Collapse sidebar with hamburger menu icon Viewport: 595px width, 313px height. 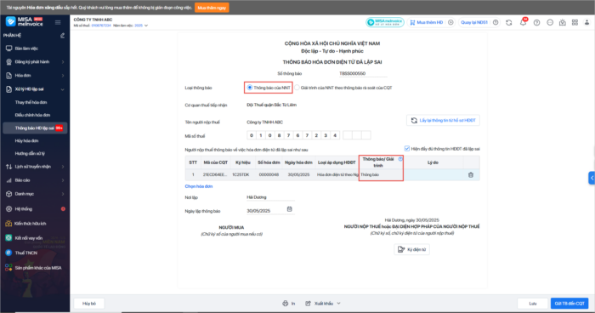(x=58, y=22)
